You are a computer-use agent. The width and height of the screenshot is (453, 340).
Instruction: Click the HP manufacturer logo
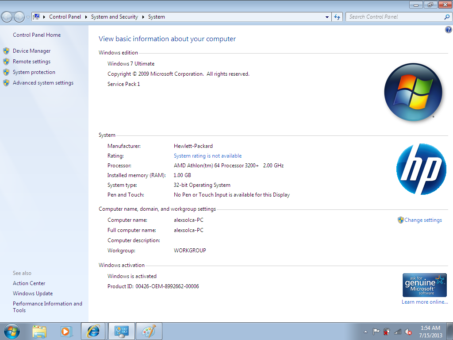[422, 169]
